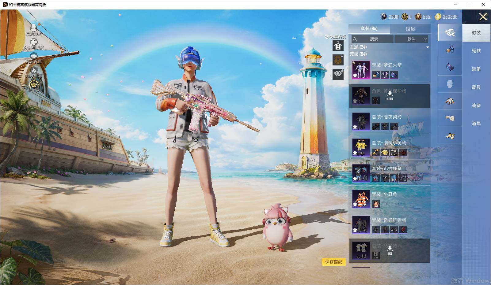
Task: Select the jacket tops category icon
Action: [450, 101]
